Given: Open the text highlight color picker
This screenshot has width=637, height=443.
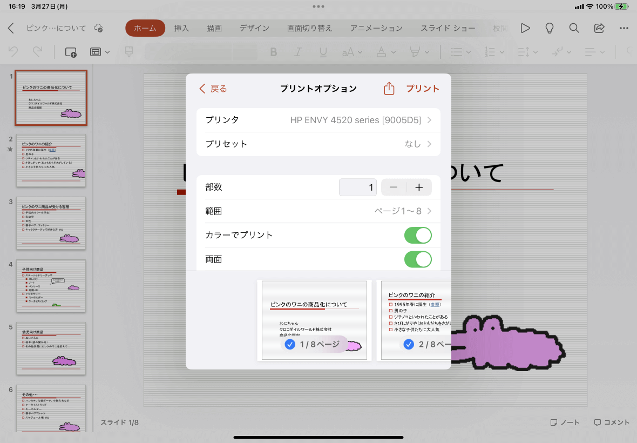Looking at the screenshot, I should pyautogui.click(x=419, y=52).
